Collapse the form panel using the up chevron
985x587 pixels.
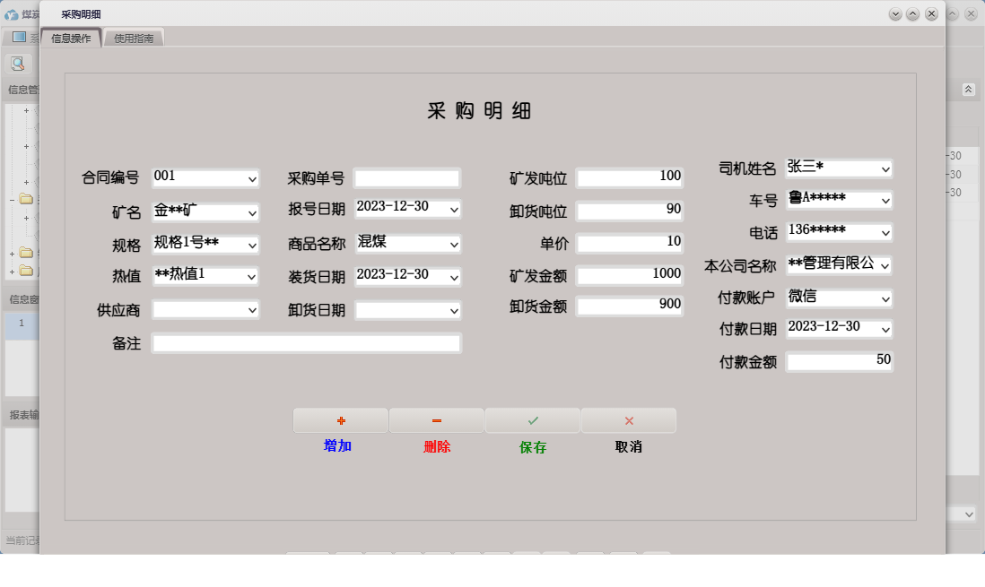point(967,89)
